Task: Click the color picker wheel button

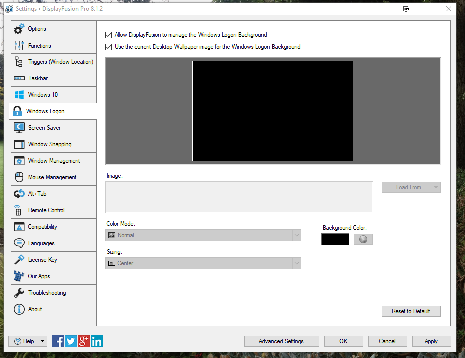Action: (x=363, y=239)
